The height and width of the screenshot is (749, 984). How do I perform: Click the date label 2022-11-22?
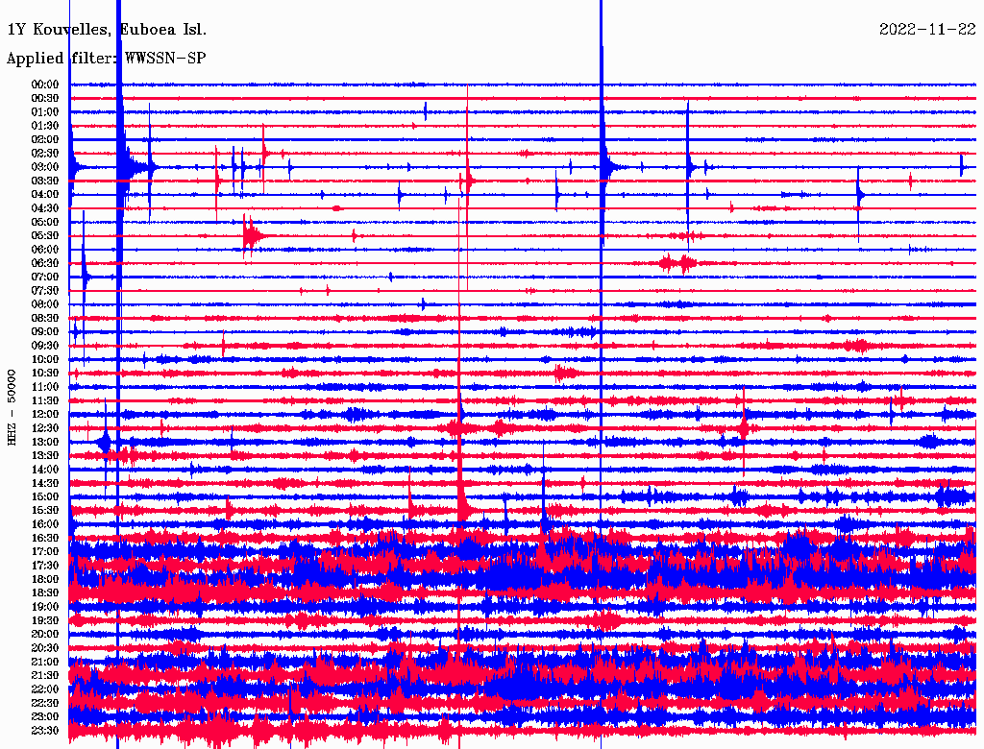(x=926, y=30)
